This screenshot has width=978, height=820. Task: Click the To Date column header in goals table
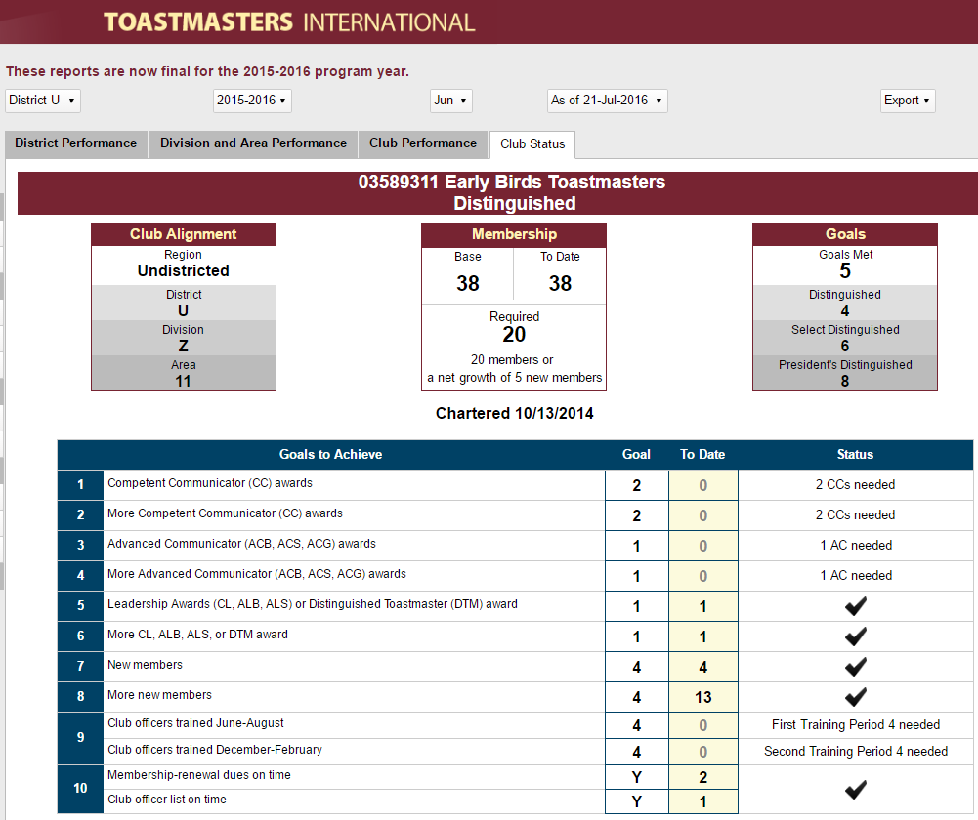pyautogui.click(x=702, y=454)
